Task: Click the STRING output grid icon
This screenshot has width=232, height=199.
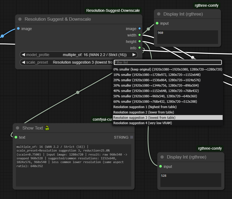Action: click(132, 137)
